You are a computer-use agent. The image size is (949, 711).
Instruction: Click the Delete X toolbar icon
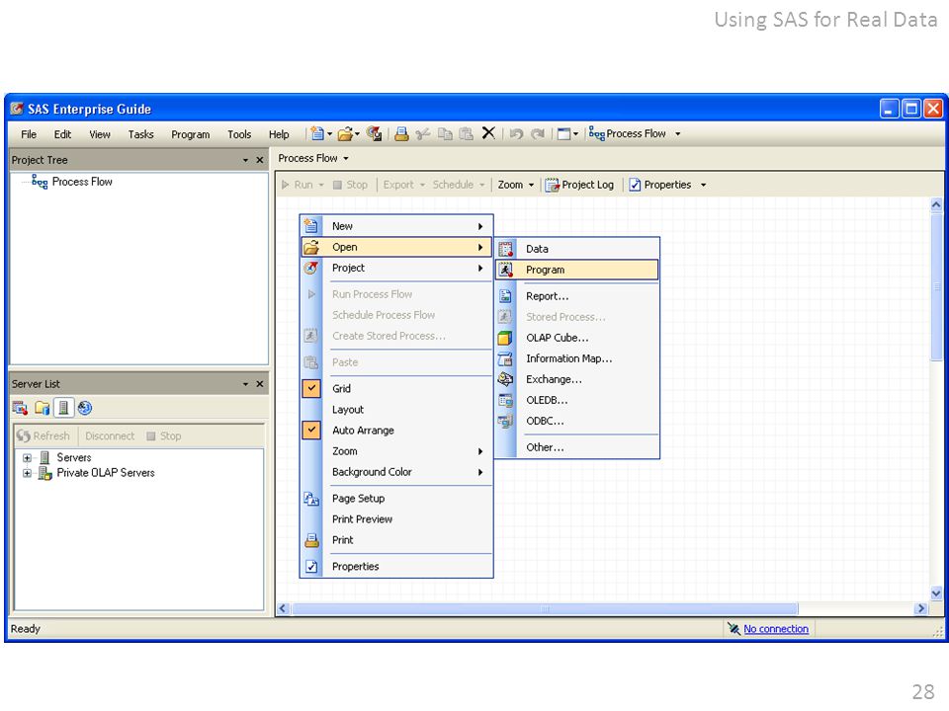[x=488, y=133]
